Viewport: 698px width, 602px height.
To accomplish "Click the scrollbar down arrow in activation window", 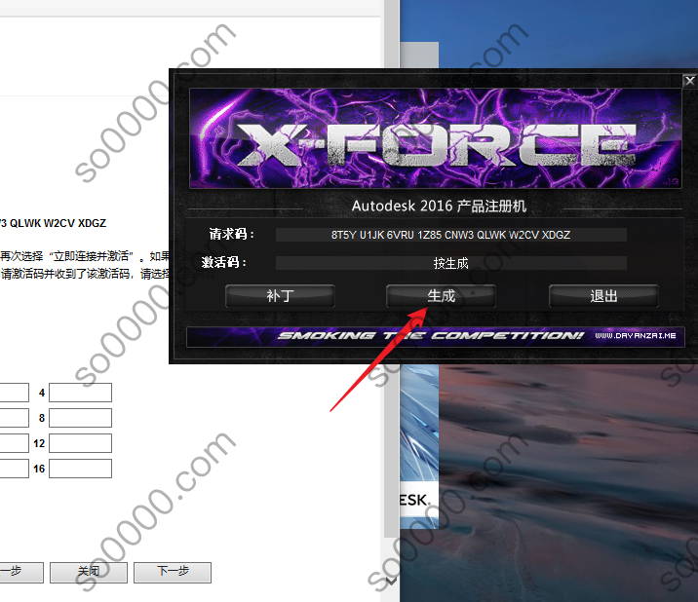I will click(391, 581).
